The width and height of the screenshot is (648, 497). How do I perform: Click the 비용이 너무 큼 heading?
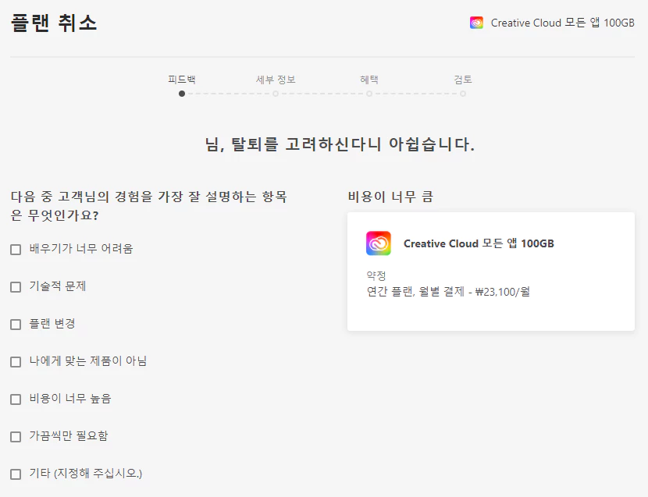[x=390, y=197]
